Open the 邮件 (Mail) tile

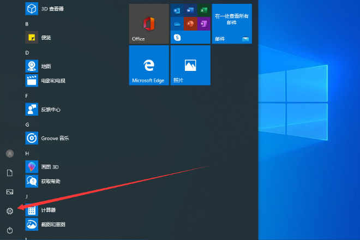(x=231, y=24)
